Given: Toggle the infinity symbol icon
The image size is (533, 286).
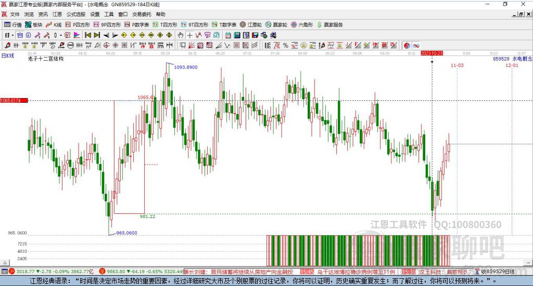Looking at the screenshot, I should [x=416, y=45].
